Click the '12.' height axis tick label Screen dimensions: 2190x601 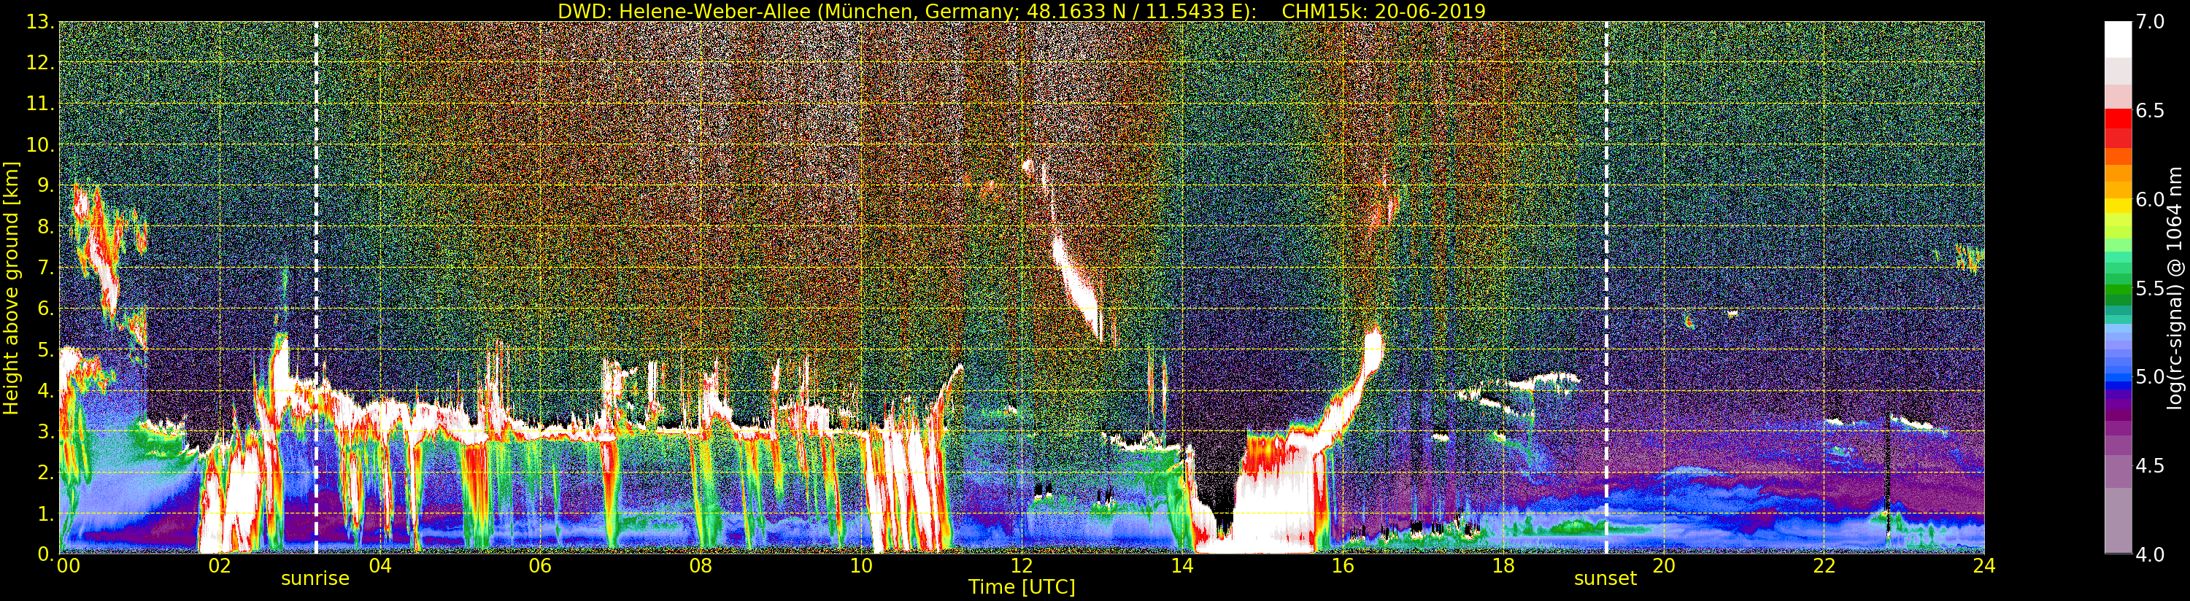[x=40, y=63]
